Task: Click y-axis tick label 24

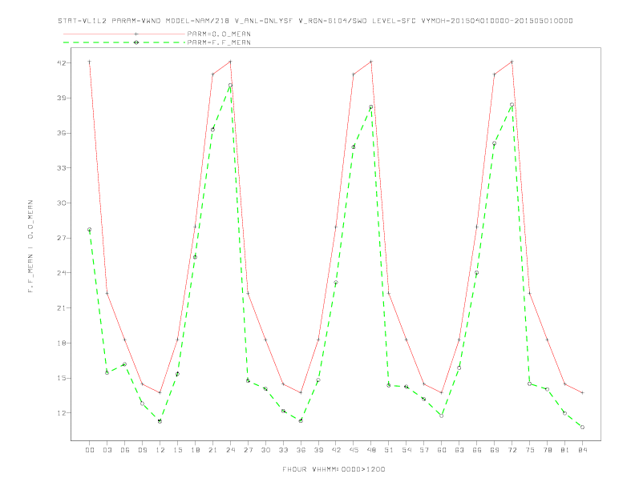Action: [x=62, y=273]
